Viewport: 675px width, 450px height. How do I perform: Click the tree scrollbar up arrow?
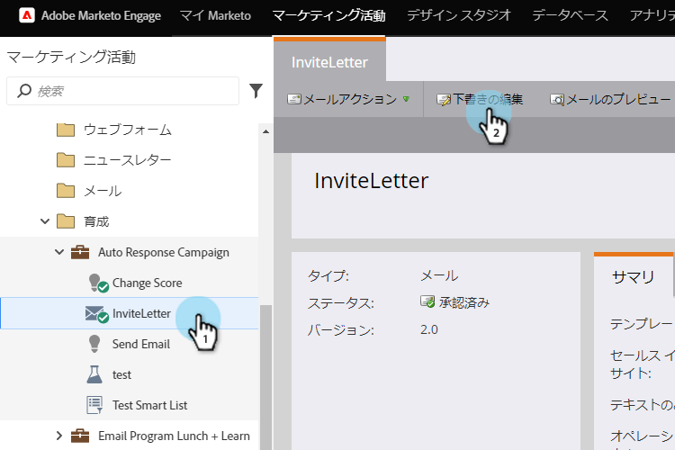pos(265,131)
